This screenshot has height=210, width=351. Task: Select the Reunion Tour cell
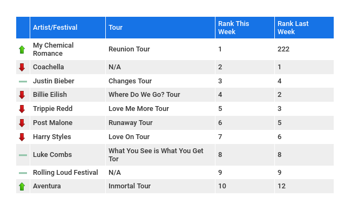tap(160, 49)
